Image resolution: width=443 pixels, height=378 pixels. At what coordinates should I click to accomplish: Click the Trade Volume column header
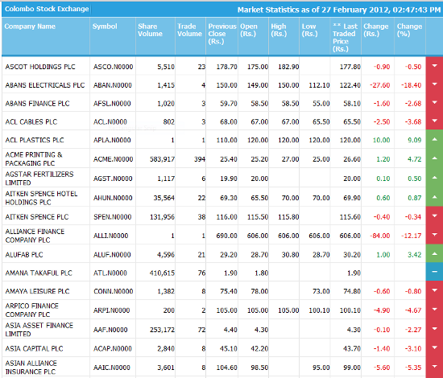[189, 31]
